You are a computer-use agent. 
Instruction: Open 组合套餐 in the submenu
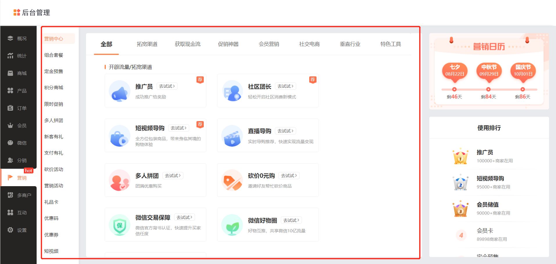[x=54, y=55]
